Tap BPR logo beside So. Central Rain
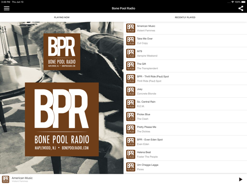 (x=131, y=104)
